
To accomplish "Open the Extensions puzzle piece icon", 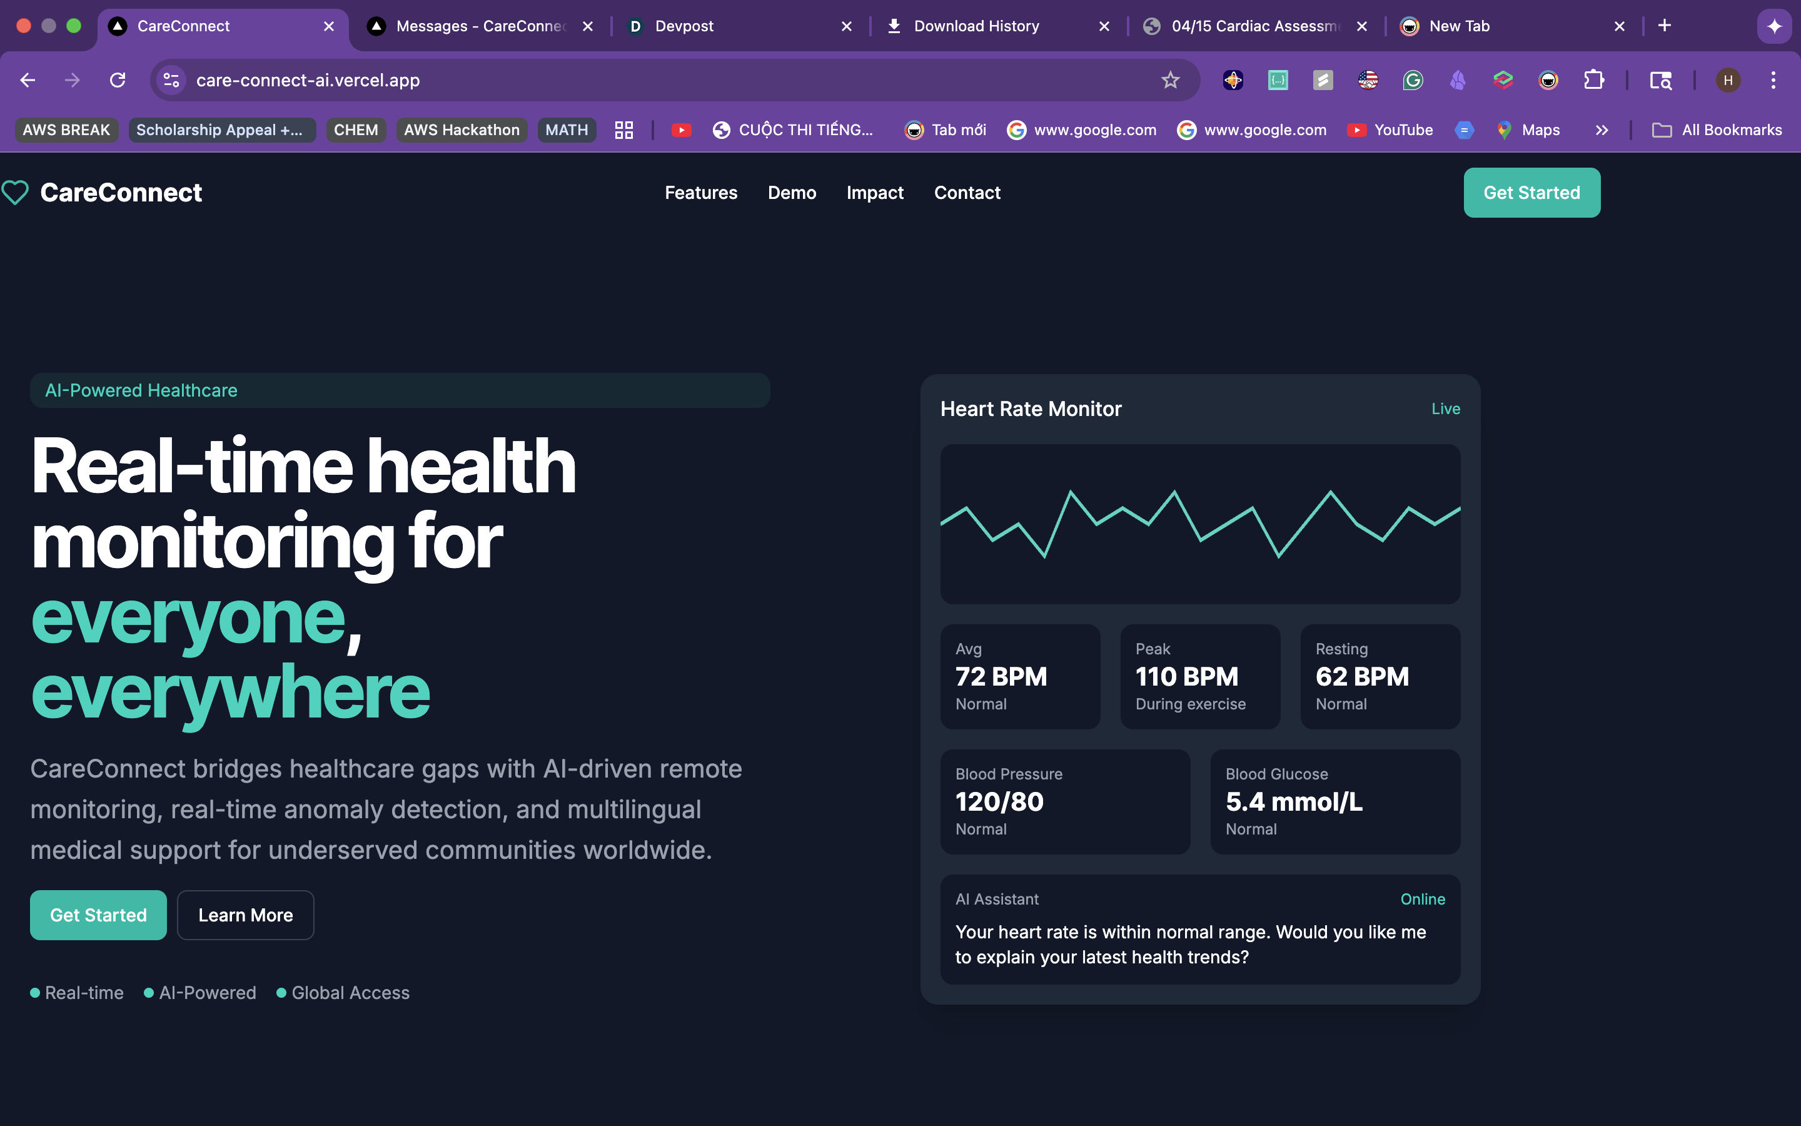I will (1593, 79).
